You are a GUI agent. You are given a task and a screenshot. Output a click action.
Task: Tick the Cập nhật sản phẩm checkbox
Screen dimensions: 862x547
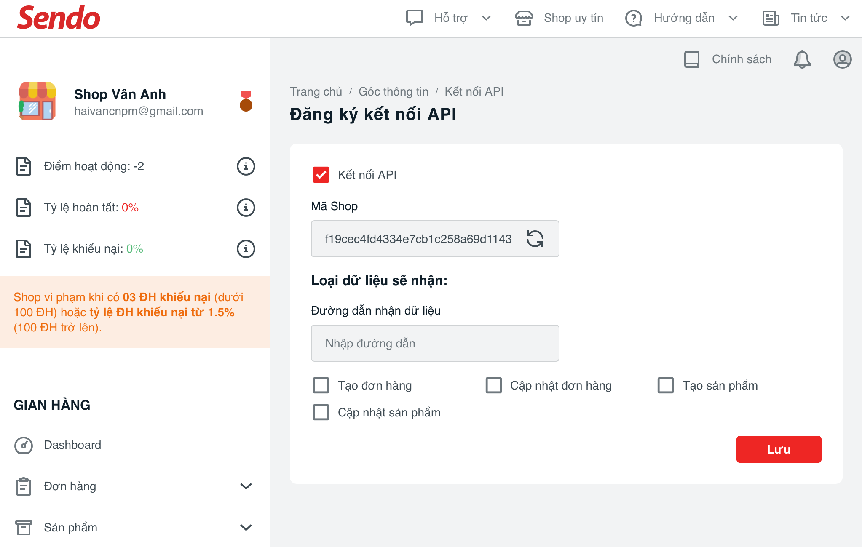321,412
